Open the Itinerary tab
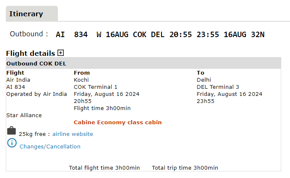 (26, 14)
